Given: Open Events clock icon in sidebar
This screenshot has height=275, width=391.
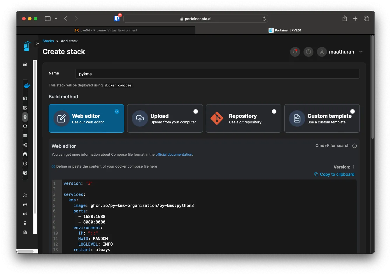Looking at the screenshot, I should (25, 164).
